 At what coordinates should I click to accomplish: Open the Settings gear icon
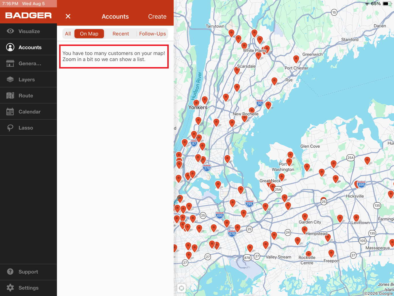[x=10, y=288]
